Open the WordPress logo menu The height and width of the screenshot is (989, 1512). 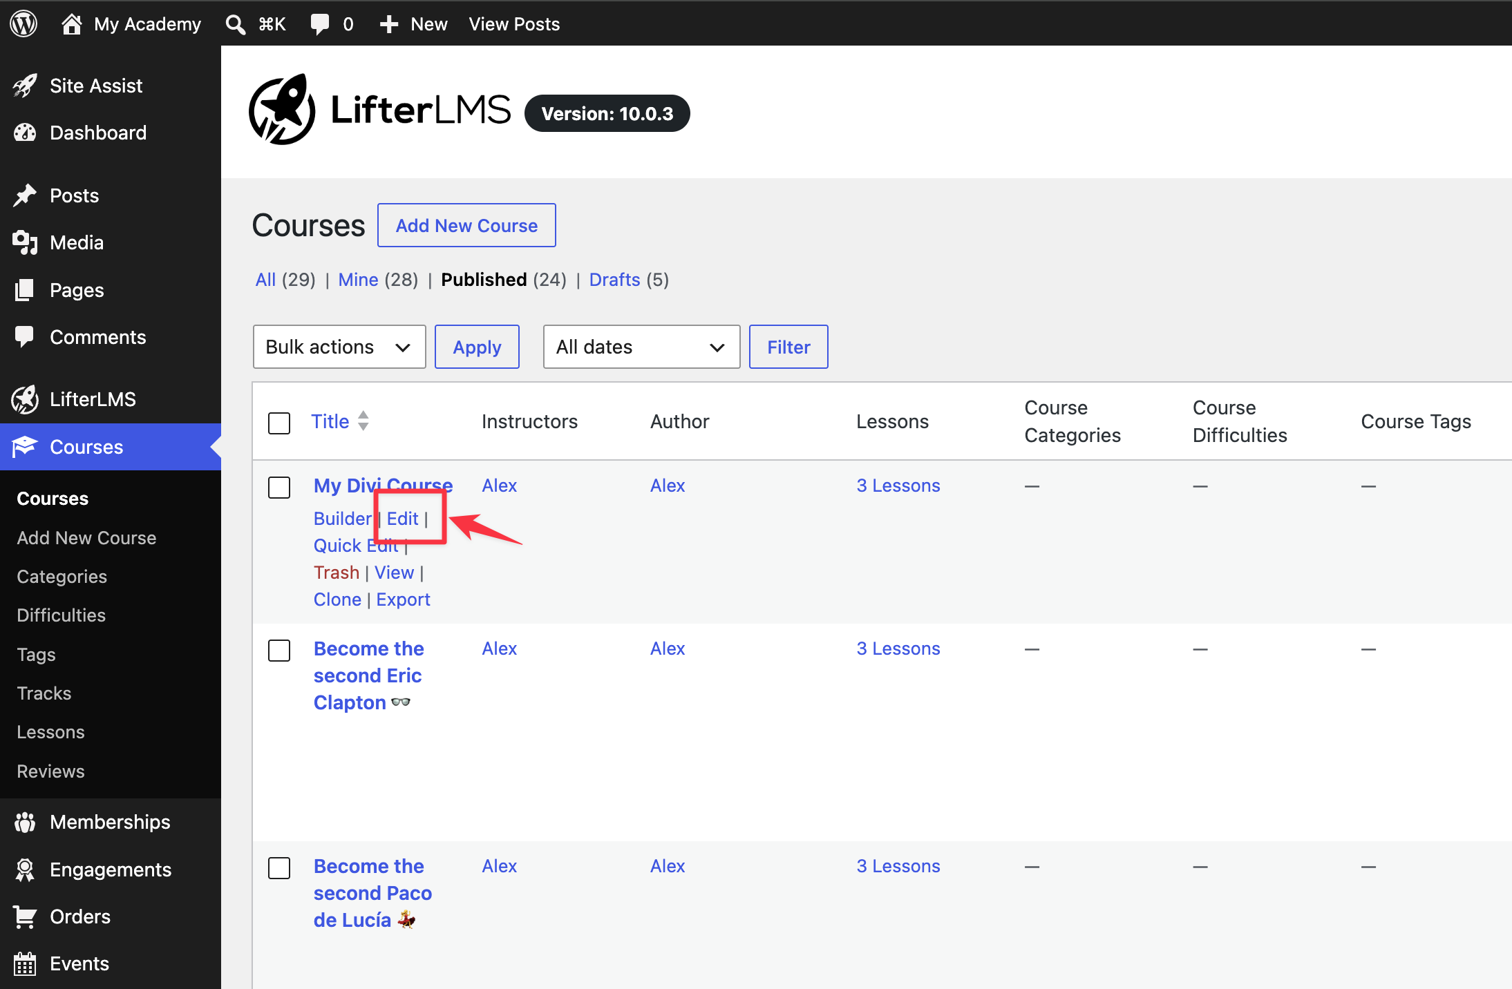point(23,23)
